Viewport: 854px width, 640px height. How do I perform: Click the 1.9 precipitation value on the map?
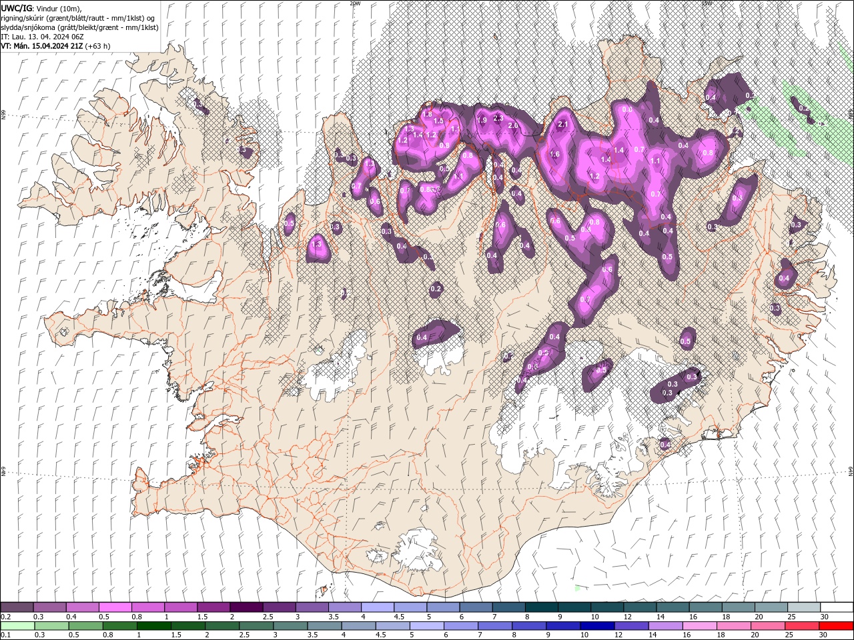coord(482,120)
